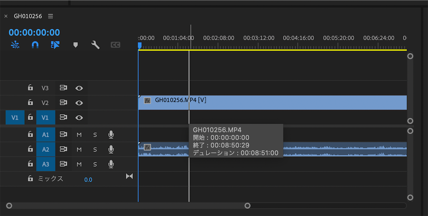Toggle lock on track A1
Screen dimensions: 428x216
click(30, 134)
